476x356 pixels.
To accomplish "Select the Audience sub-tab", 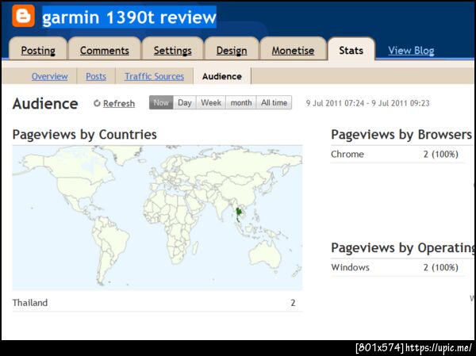I will coord(222,76).
